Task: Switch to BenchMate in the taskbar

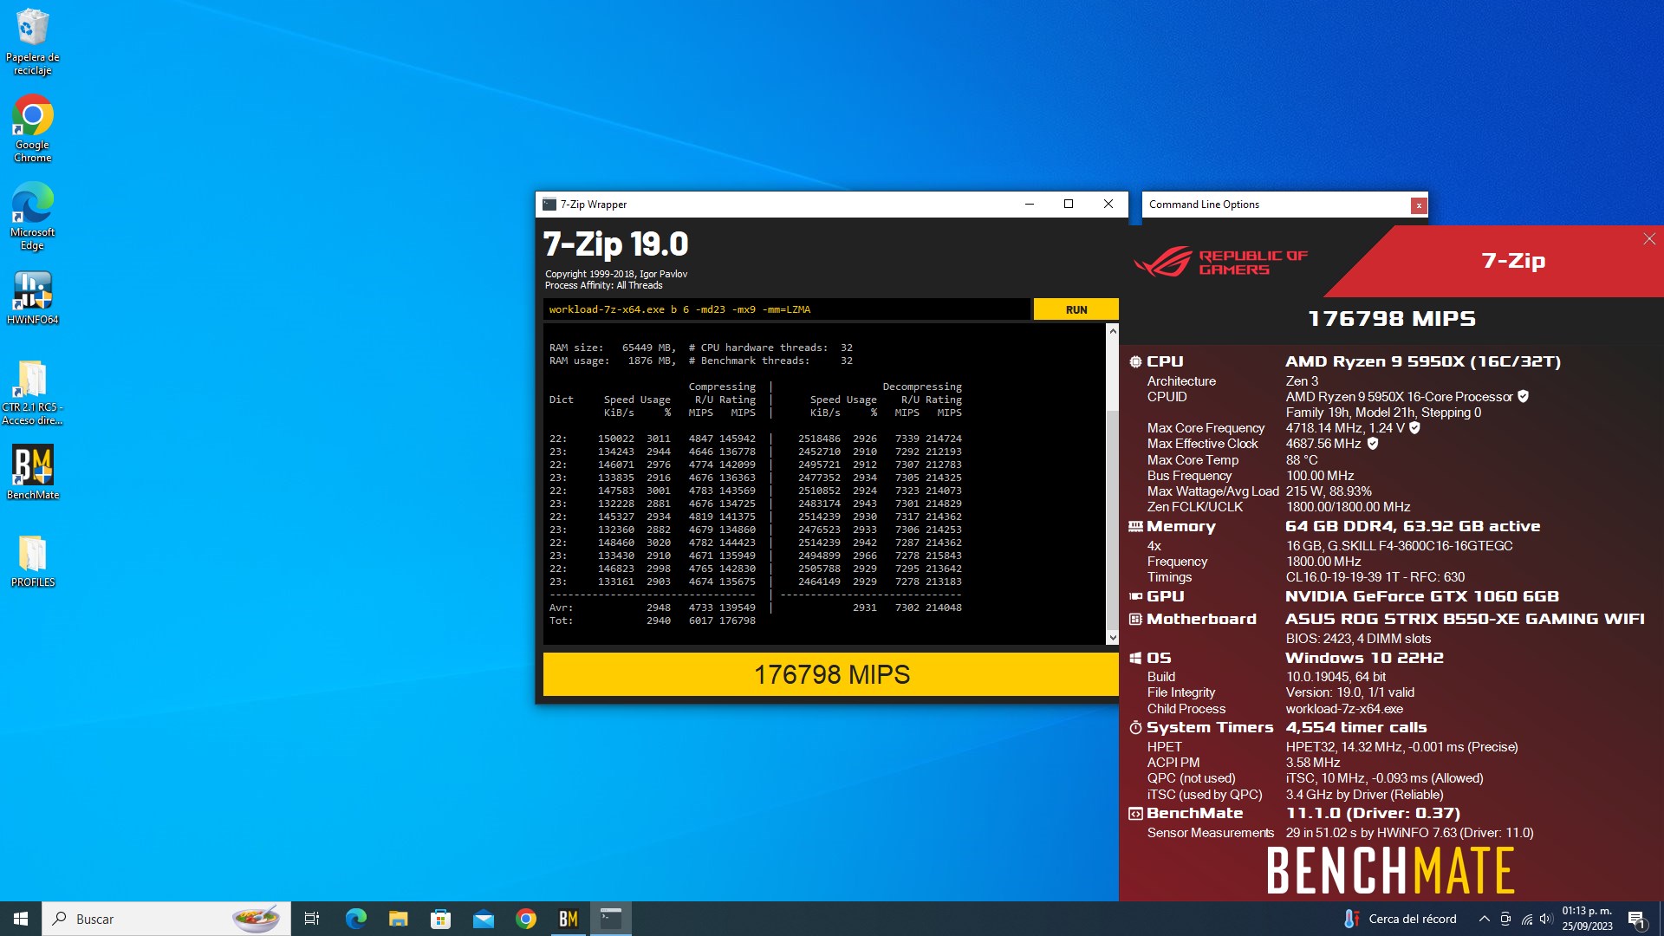Action: coord(568,919)
